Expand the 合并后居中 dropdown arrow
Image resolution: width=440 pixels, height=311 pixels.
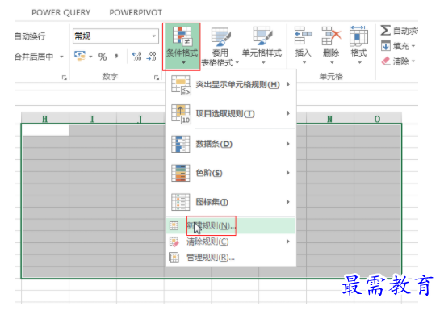click(x=61, y=57)
